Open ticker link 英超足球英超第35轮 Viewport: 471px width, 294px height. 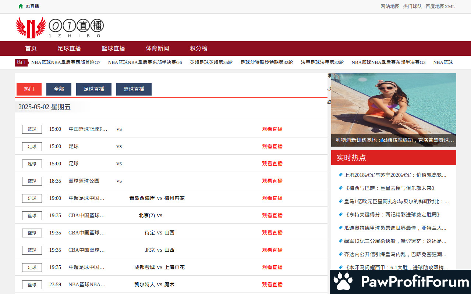(211, 62)
